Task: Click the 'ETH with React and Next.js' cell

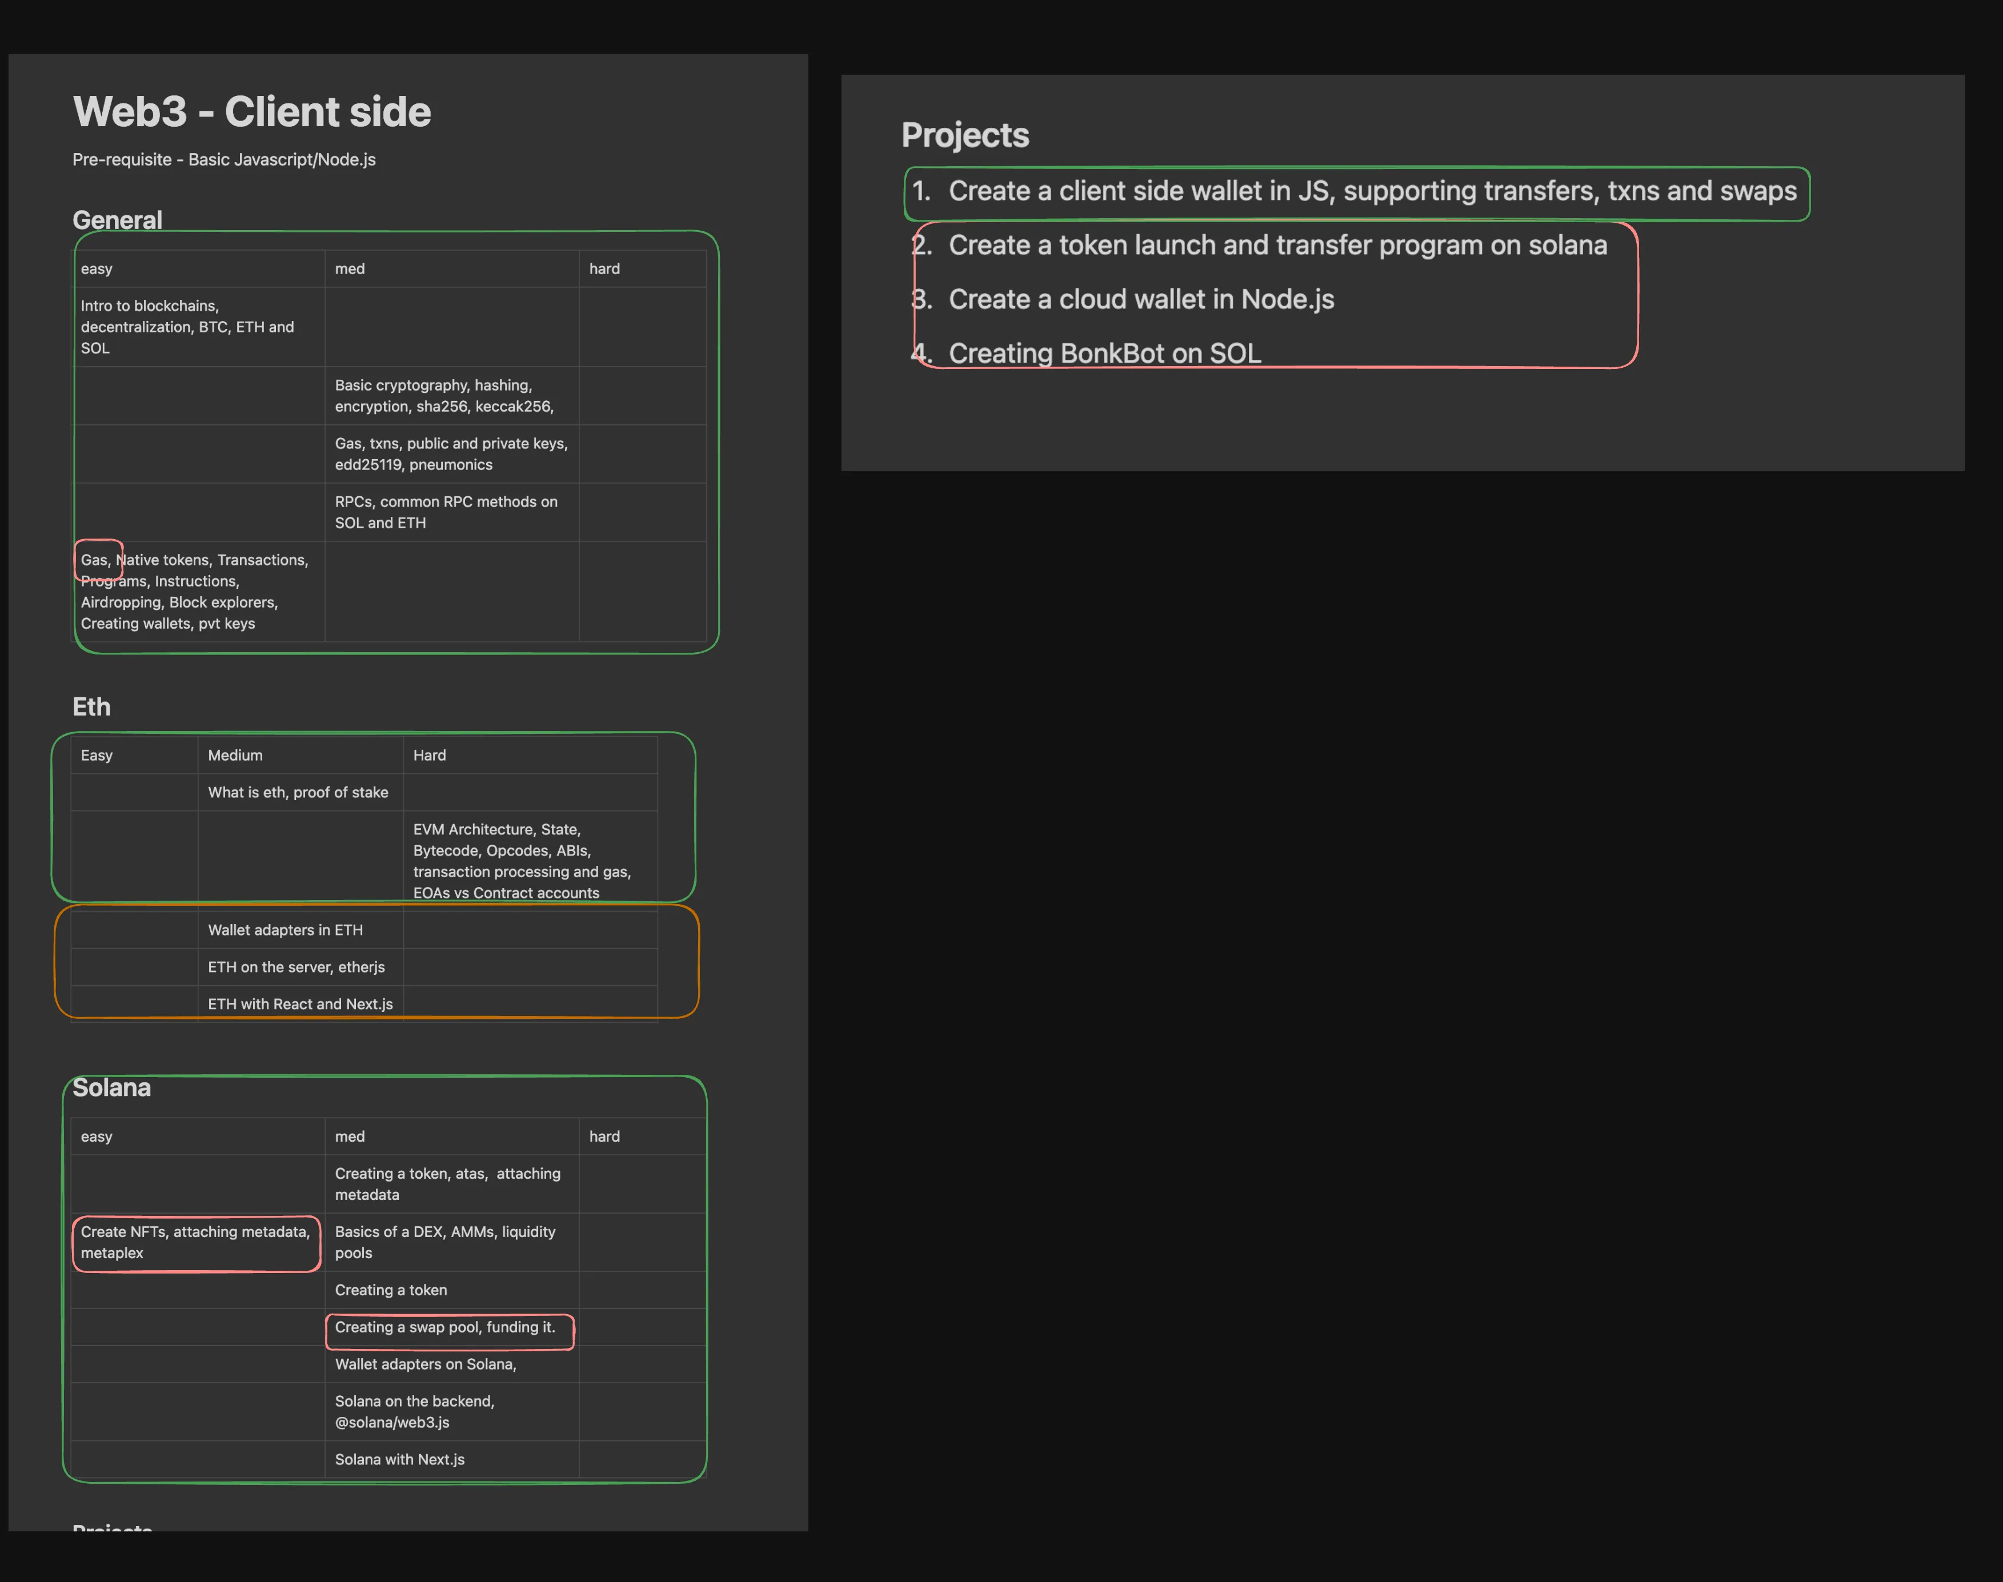Action: 300,1004
